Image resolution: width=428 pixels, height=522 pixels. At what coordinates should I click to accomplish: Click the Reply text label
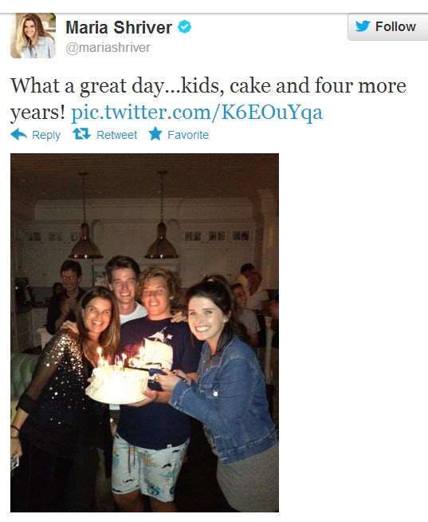(x=46, y=135)
